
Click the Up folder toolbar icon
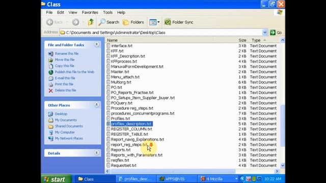[91, 22]
